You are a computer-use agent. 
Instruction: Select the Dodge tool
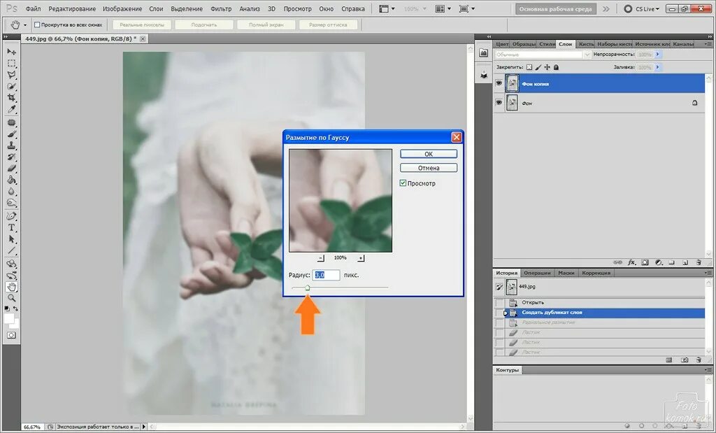tap(11, 203)
